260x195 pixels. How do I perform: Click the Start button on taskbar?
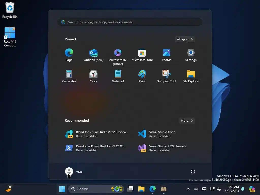pyautogui.click(x=62, y=189)
